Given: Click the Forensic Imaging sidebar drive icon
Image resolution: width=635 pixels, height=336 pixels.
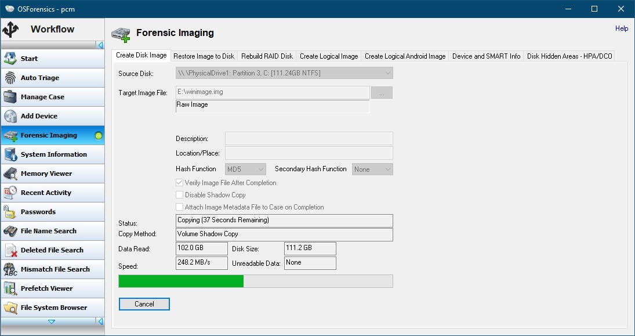Looking at the screenshot, I should 10,135.
